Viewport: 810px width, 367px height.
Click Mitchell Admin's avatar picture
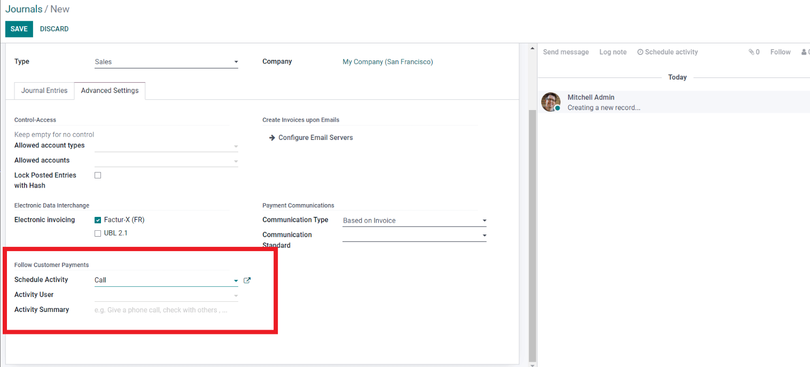(550, 102)
